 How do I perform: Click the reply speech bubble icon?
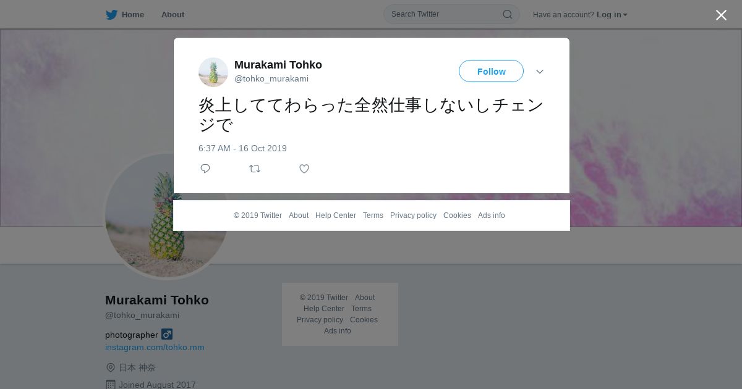(x=205, y=169)
